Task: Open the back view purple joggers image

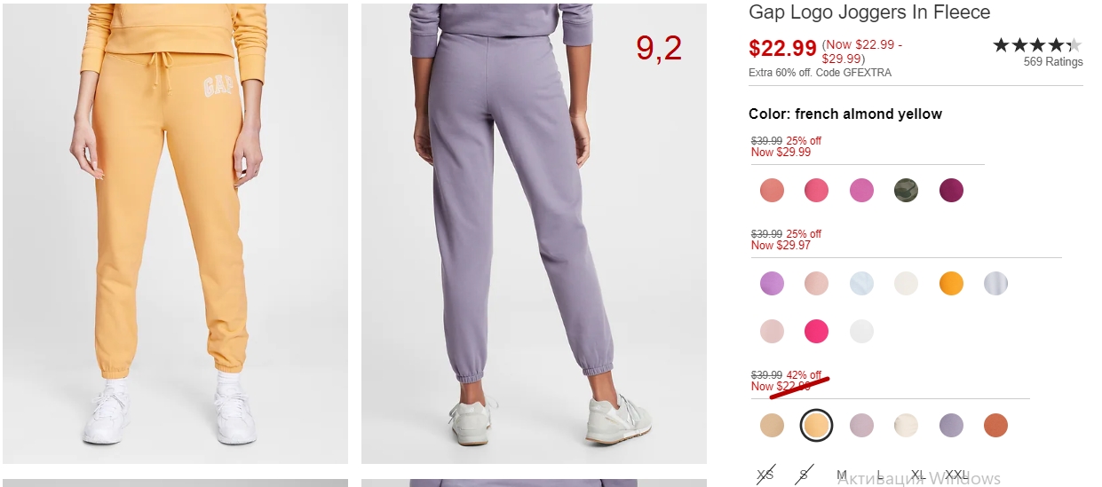Action: pyautogui.click(x=534, y=233)
